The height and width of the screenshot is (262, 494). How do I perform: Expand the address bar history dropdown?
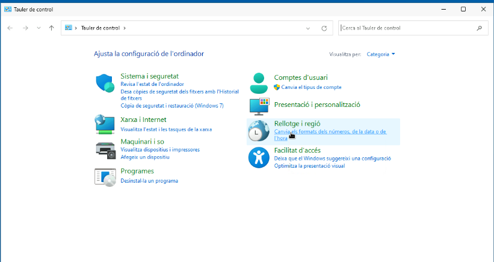(x=309, y=28)
